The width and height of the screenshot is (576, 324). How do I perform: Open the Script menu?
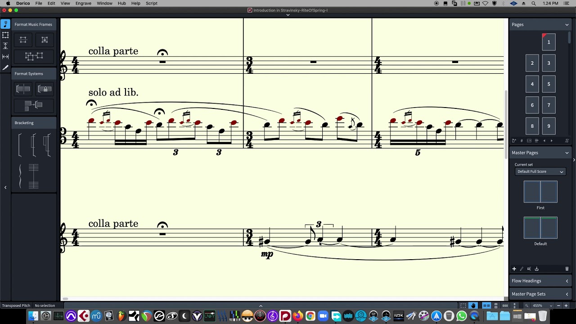point(152,3)
